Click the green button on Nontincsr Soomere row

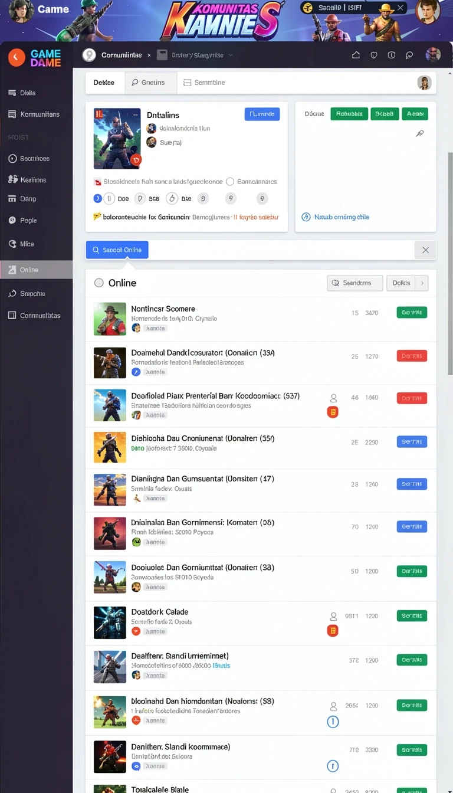412,312
